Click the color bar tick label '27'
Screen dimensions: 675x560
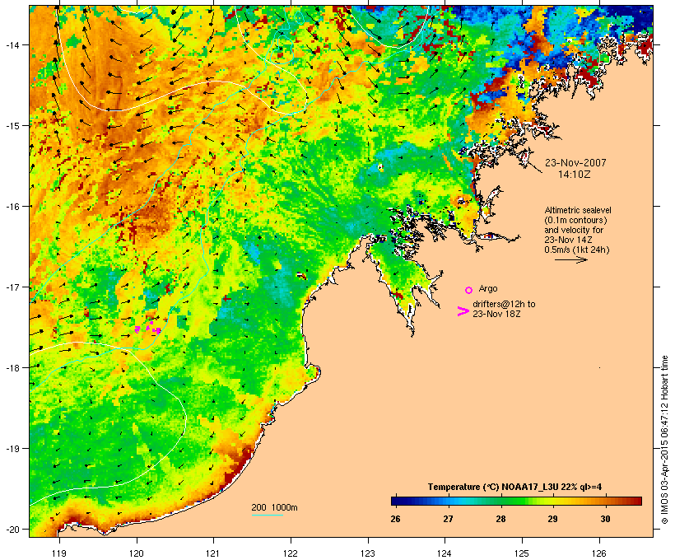pyautogui.click(x=448, y=519)
